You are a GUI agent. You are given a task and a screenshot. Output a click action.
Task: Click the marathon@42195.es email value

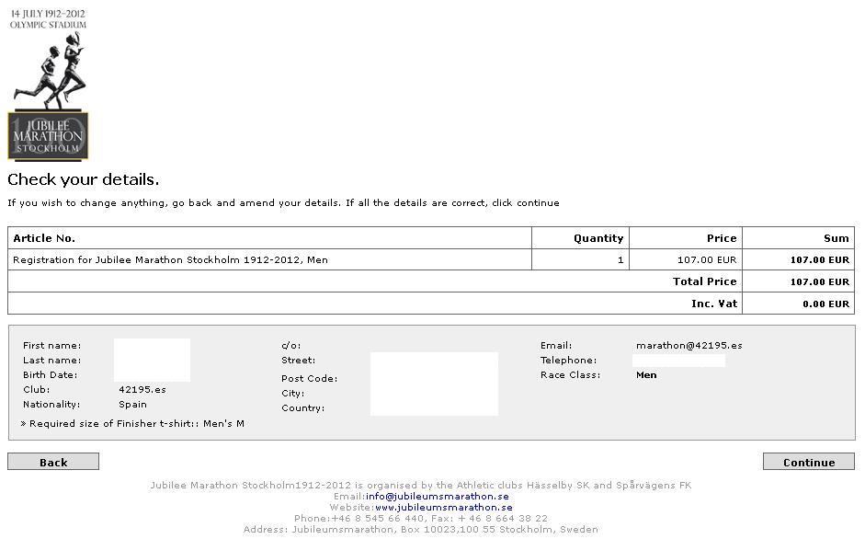[x=689, y=346]
